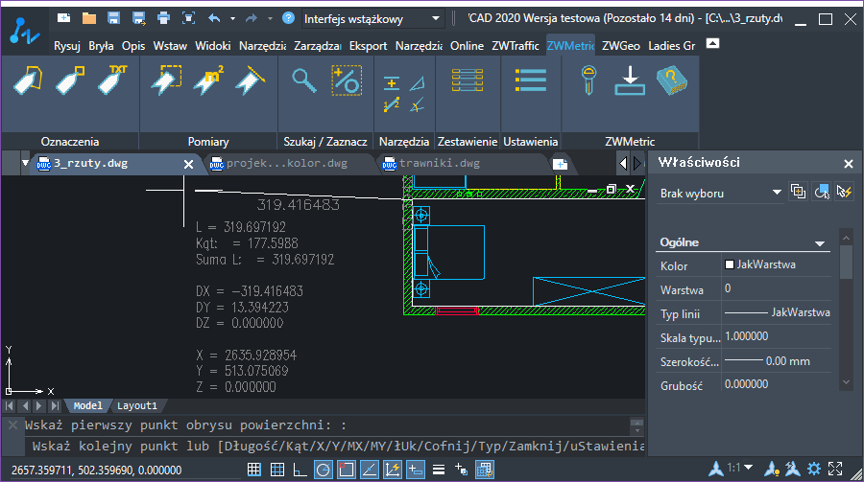Open the Zestawienie table icon
The image size is (864, 482).
[x=468, y=80]
